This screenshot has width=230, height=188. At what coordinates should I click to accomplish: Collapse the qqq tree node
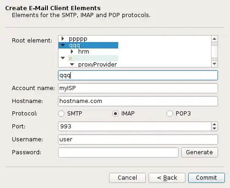click(63, 45)
